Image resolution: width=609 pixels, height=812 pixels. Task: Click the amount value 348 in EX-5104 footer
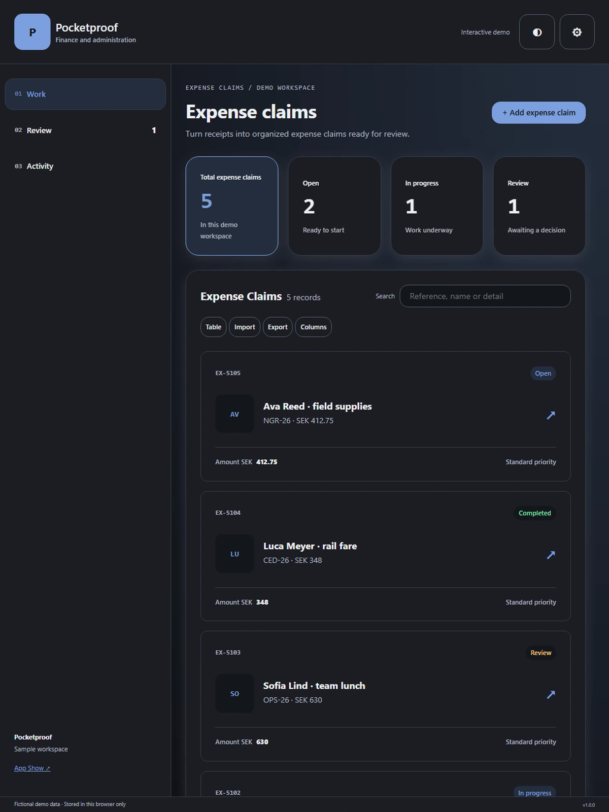262,602
